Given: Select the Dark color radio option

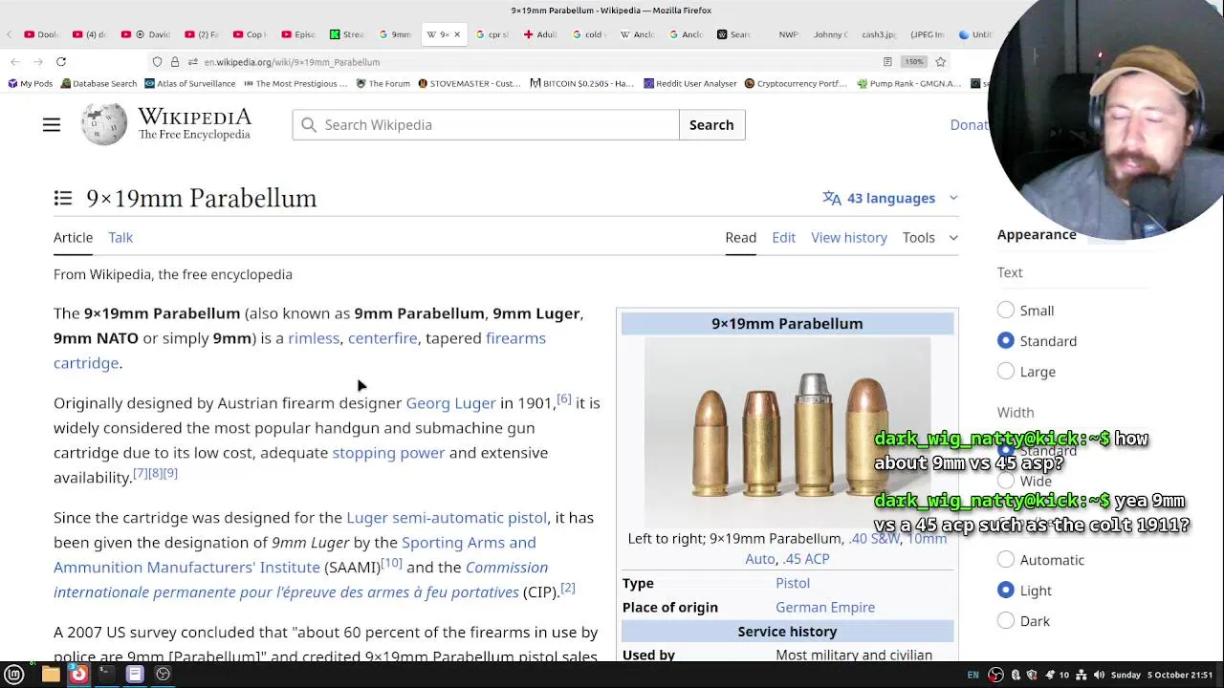Looking at the screenshot, I should (1006, 620).
